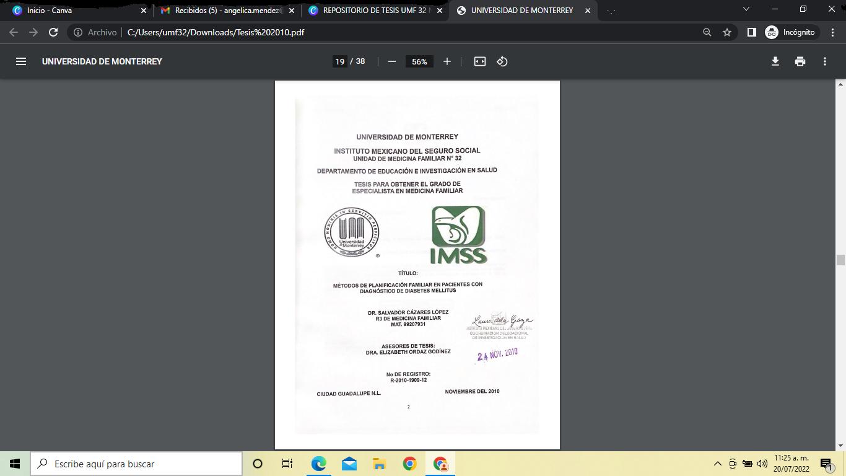
Task: Download the PDF file
Action: pos(775,61)
